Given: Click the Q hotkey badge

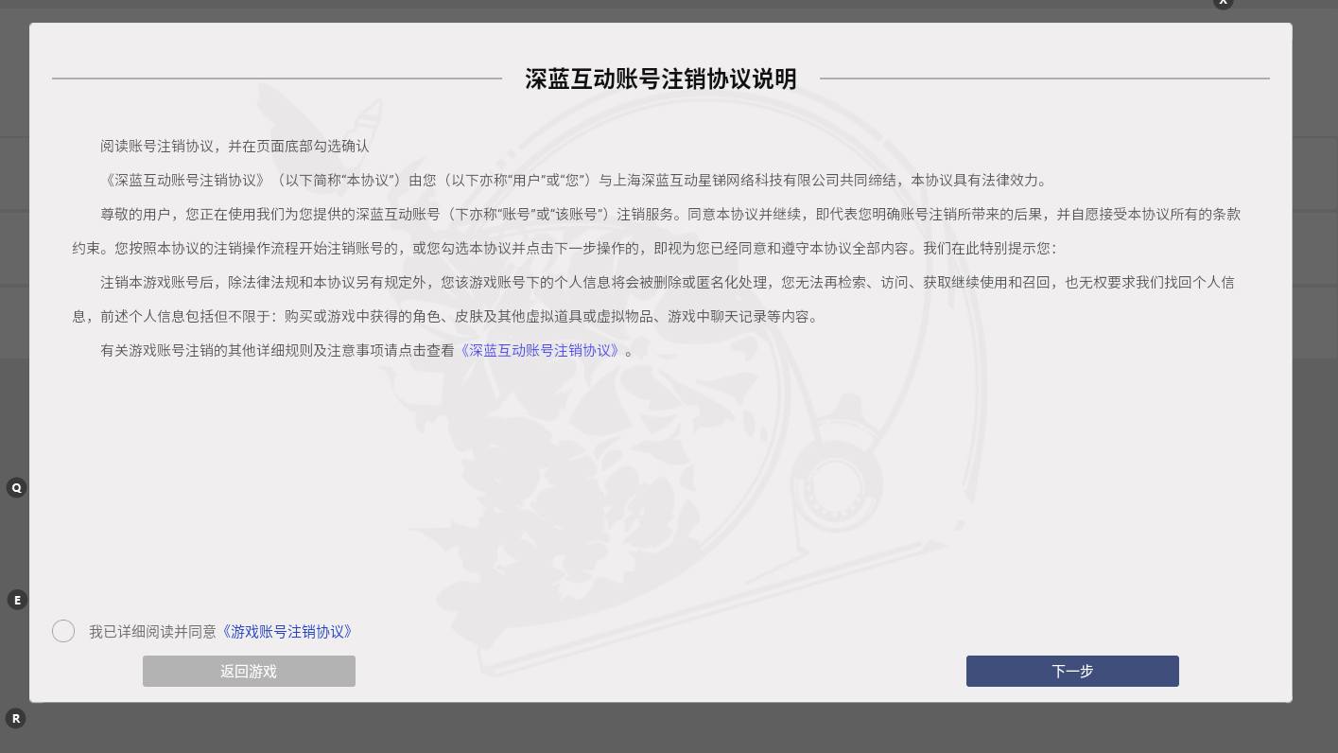Looking at the screenshot, I should point(16,487).
